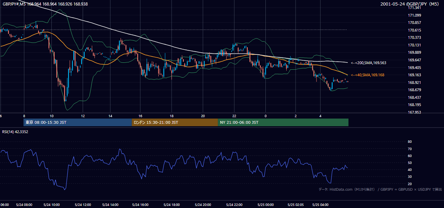This screenshot has width=444, height=208.
Task: Click hour label 0 on price chart axis
Action: coord(265,116)
